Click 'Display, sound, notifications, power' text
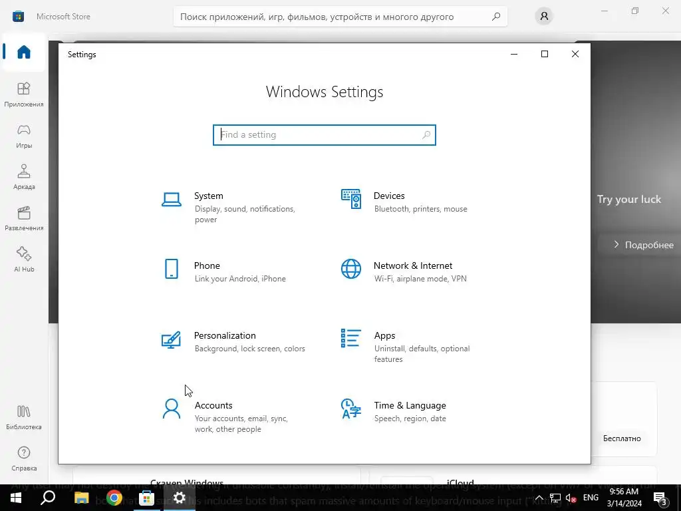681x511 pixels. tap(245, 214)
